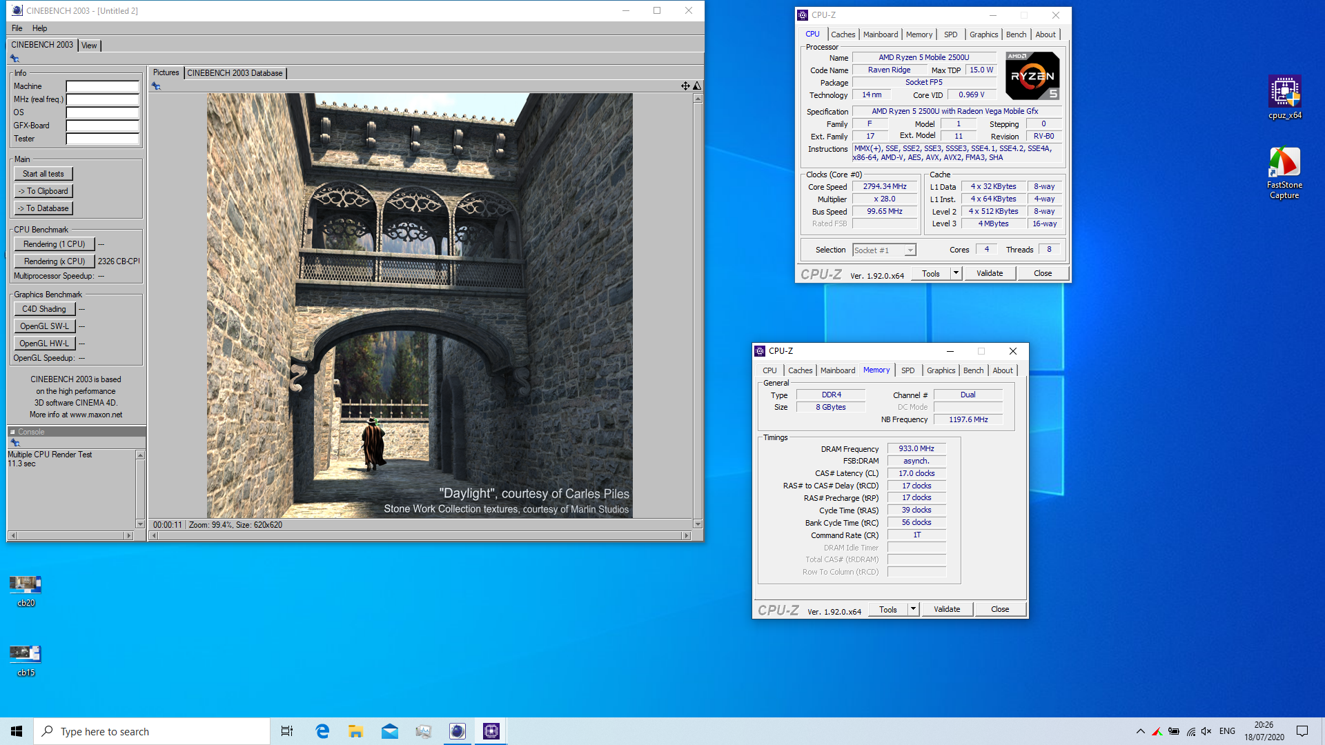Open the network status tray icon
The image size is (1325, 745).
1191,731
